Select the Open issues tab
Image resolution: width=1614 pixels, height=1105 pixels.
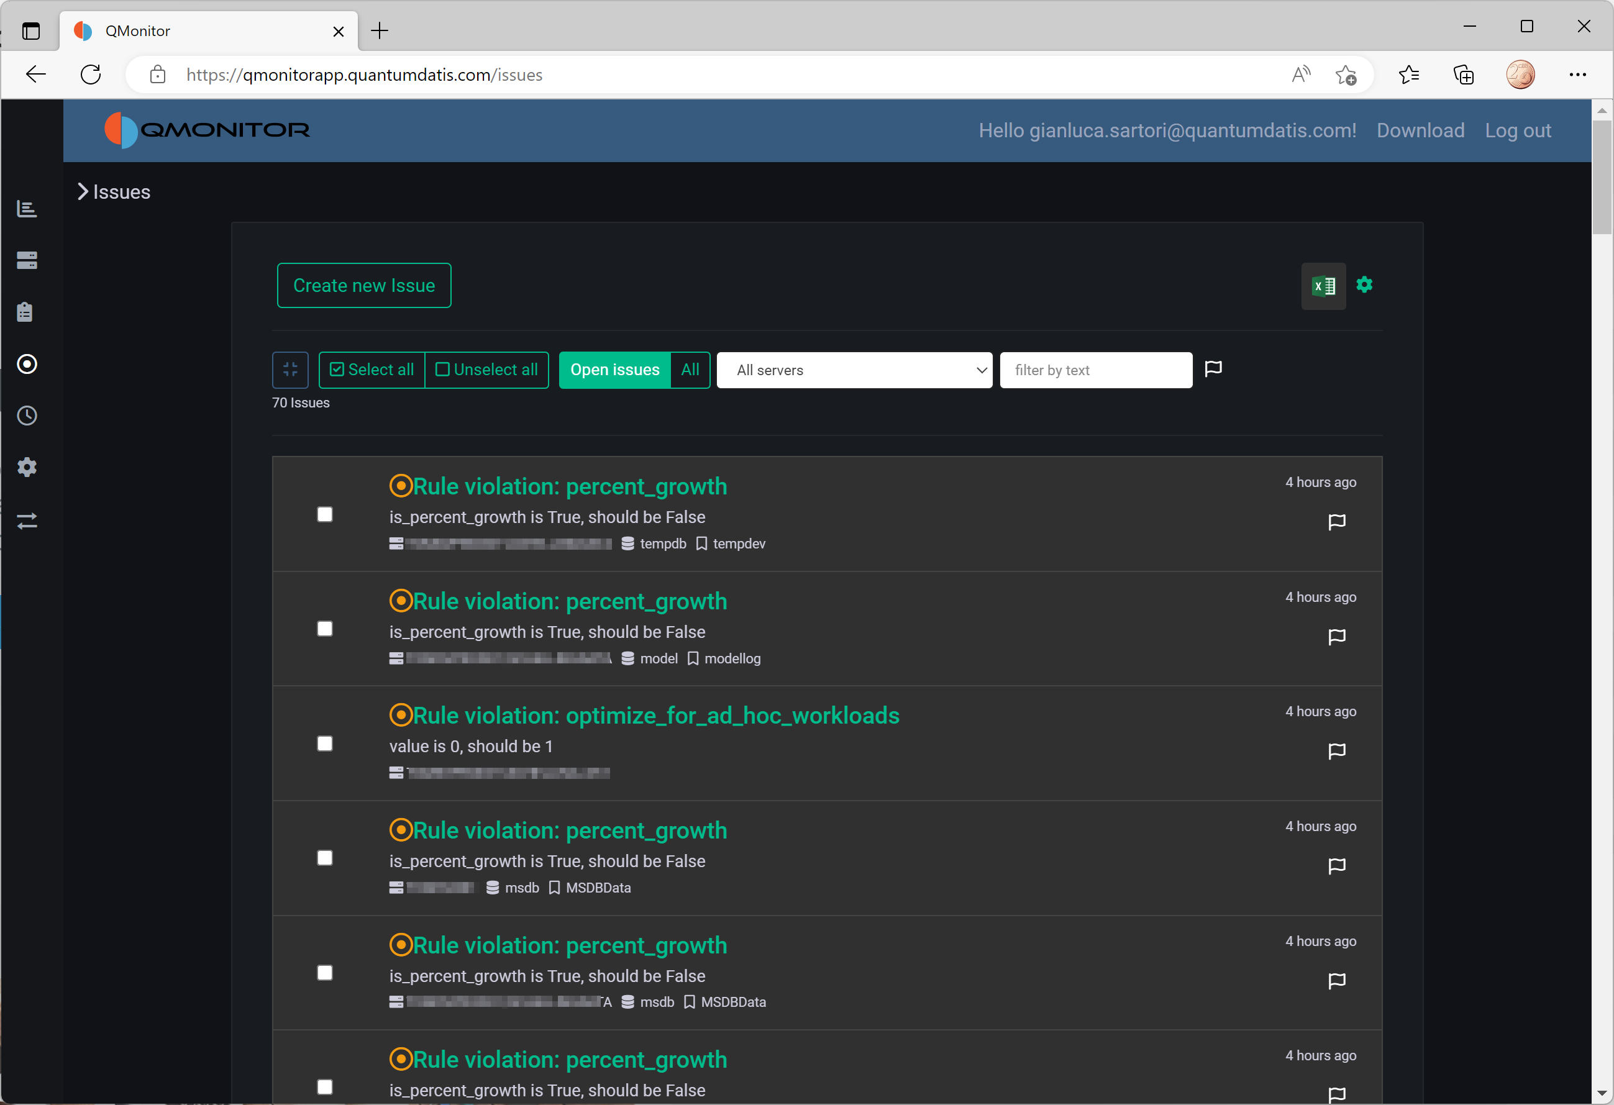[614, 370]
